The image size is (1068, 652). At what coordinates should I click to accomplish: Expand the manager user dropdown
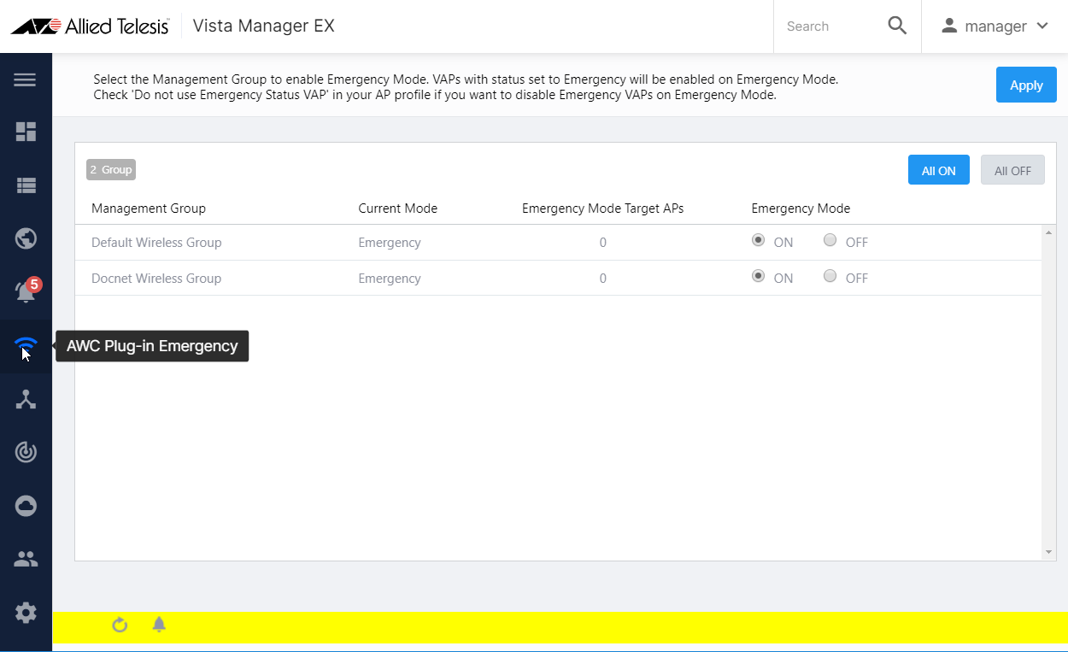pos(995,26)
